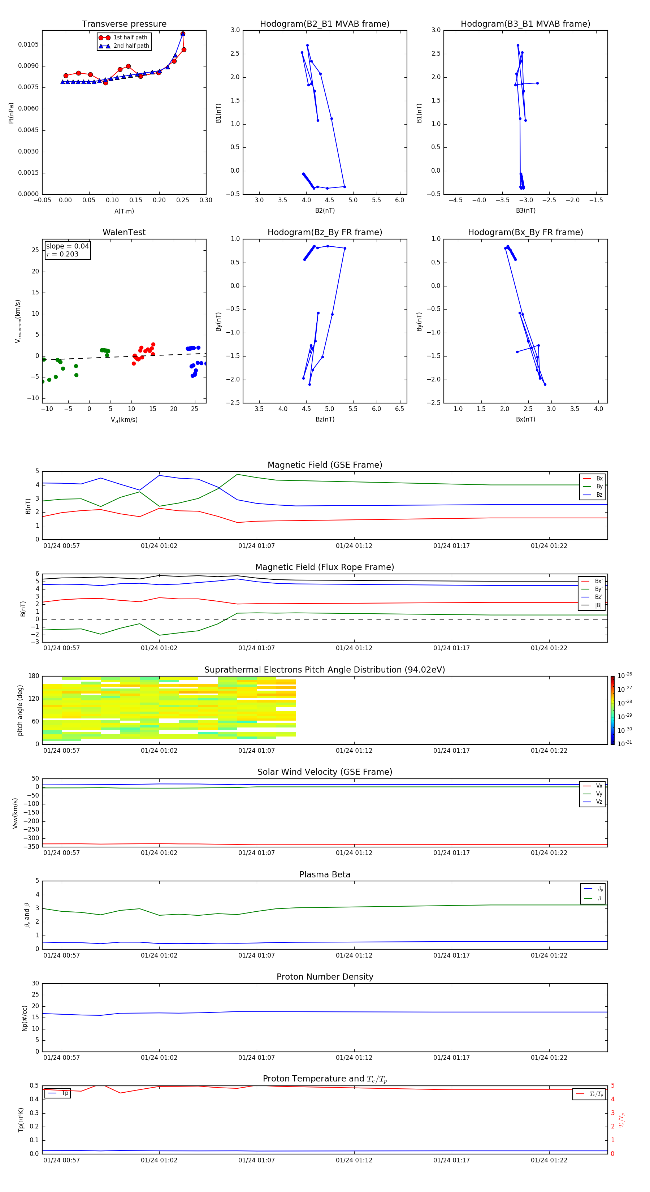The image size is (650, 1192).
Task: Click the 'Magnetic Field (GSE Frame)' title
Action: (325, 465)
